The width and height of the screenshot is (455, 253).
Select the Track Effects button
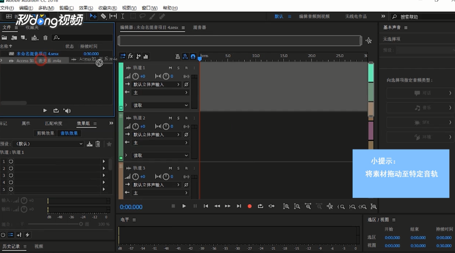(x=69, y=133)
